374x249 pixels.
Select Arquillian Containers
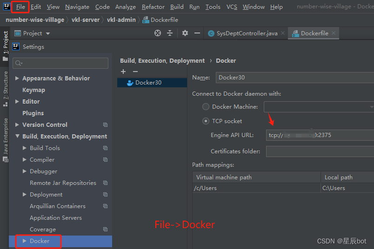coord(58,206)
